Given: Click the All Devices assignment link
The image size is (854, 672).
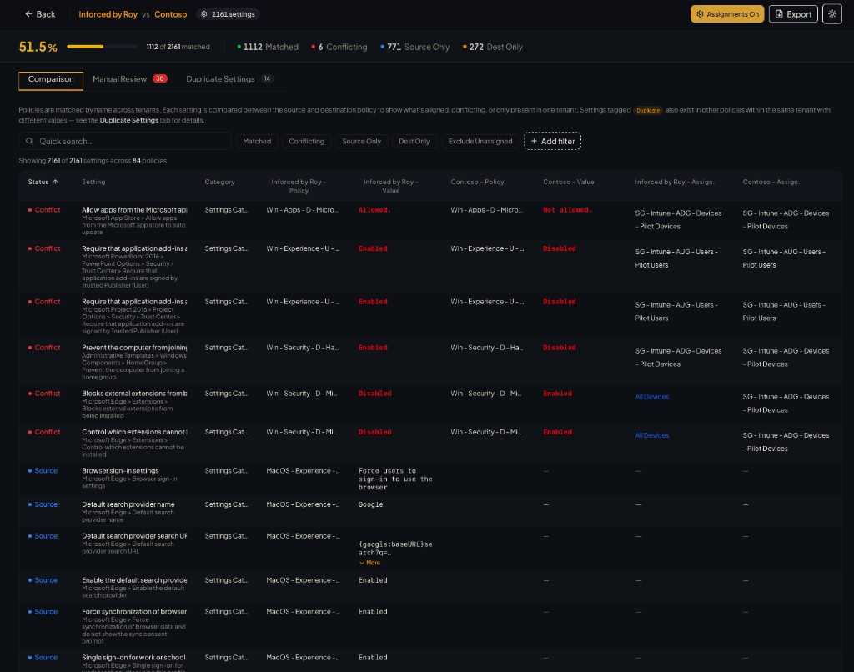Looking at the screenshot, I should pyautogui.click(x=651, y=396).
